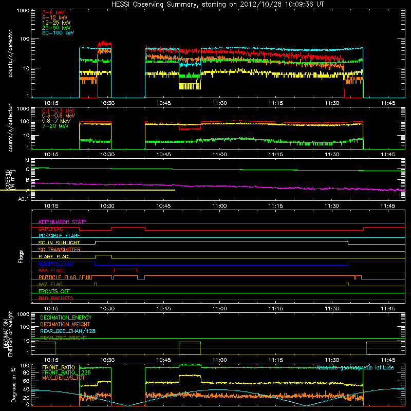The image size is (411, 411).
Task: Select the orange 6-12 keV legend label
Action: click(x=55, y=17)
